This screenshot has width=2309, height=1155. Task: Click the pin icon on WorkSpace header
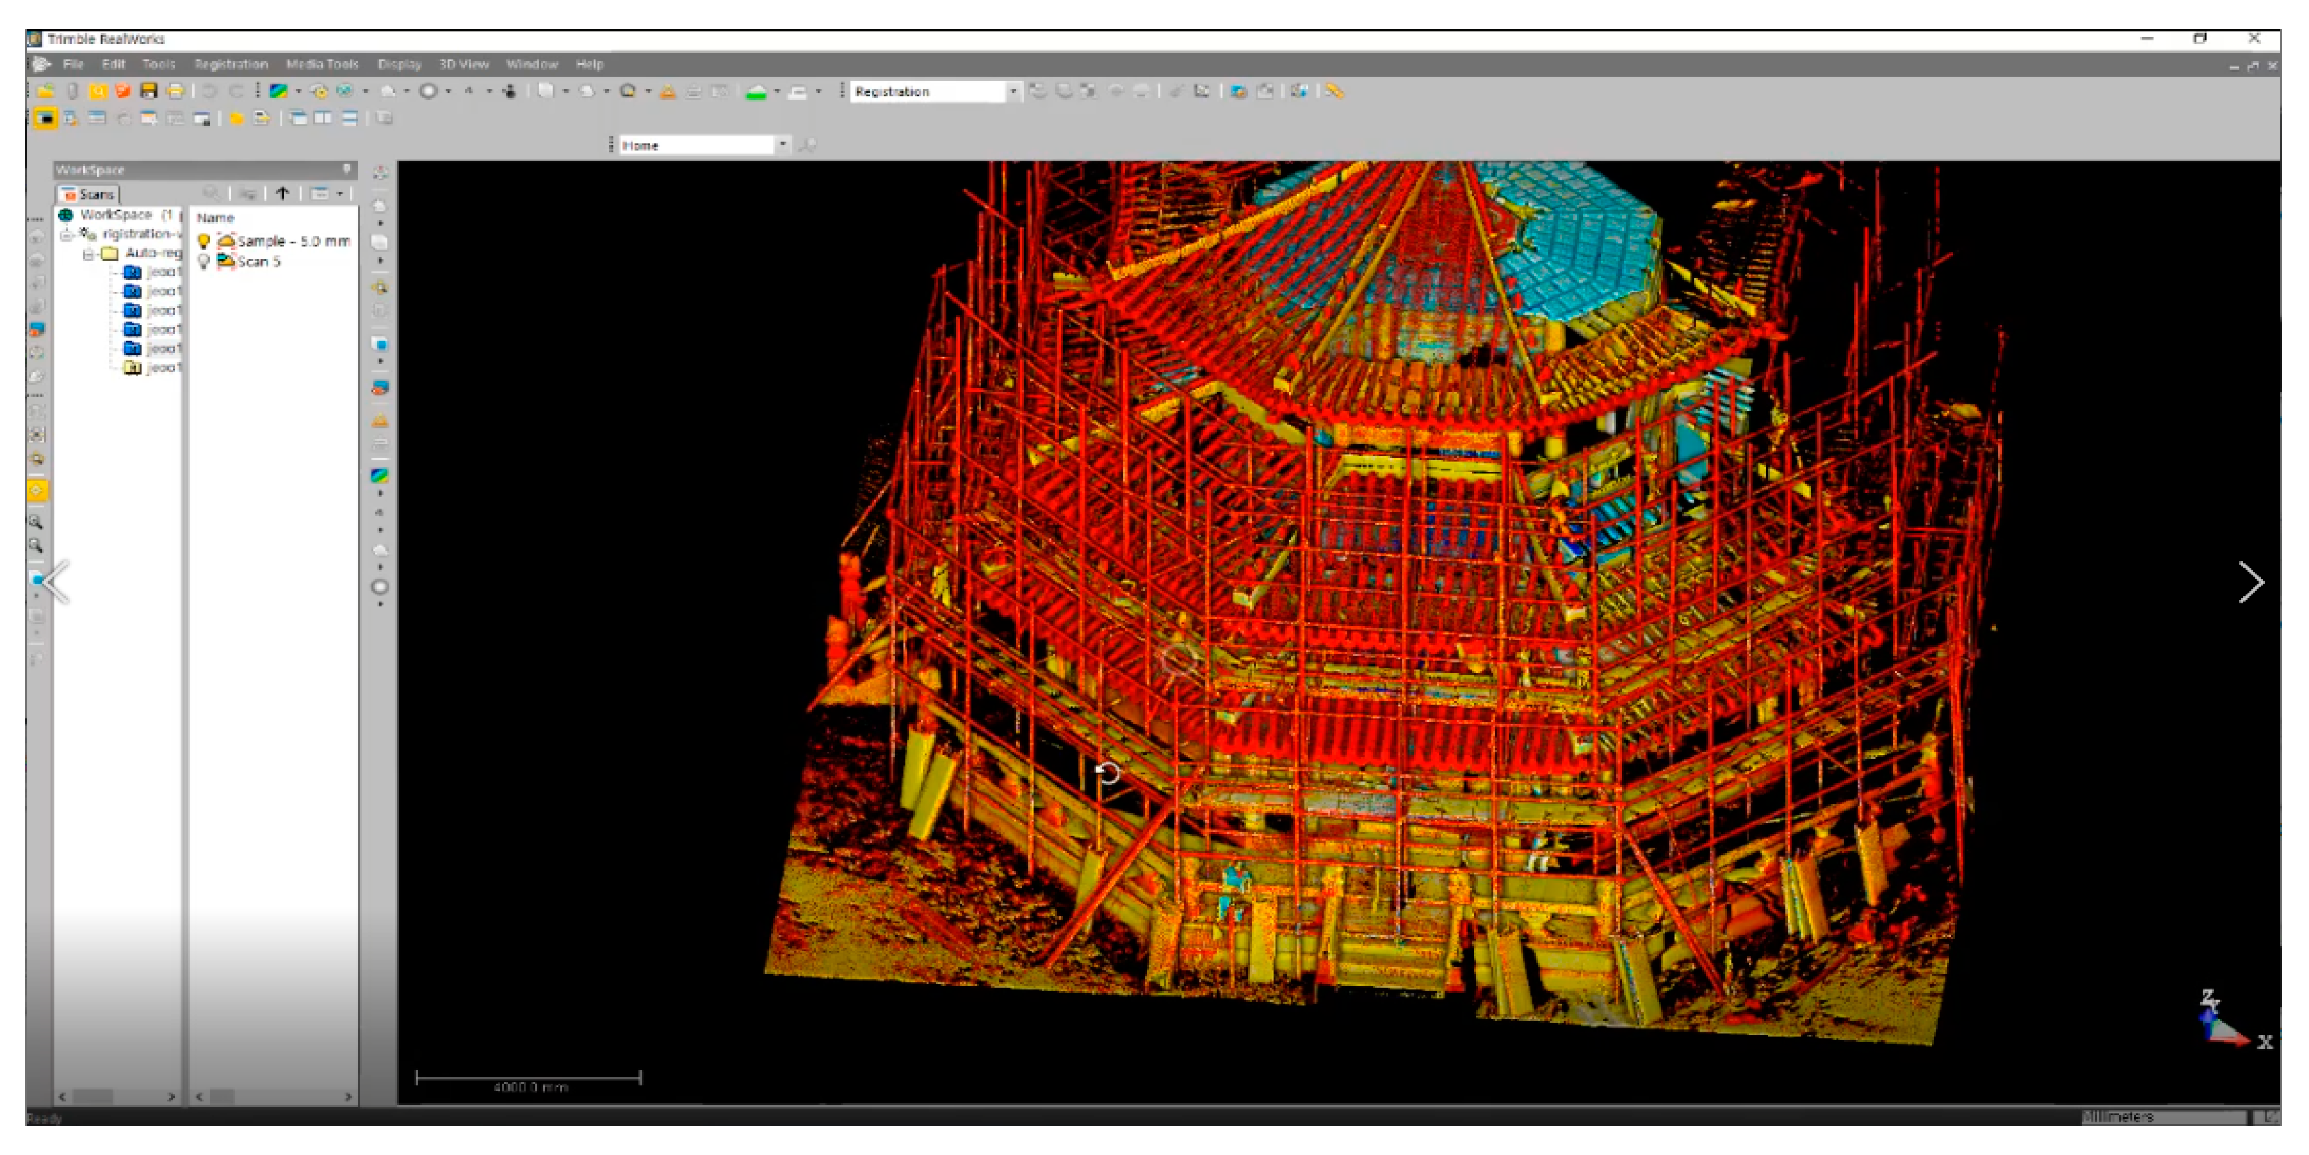click(x=347, y=169)
